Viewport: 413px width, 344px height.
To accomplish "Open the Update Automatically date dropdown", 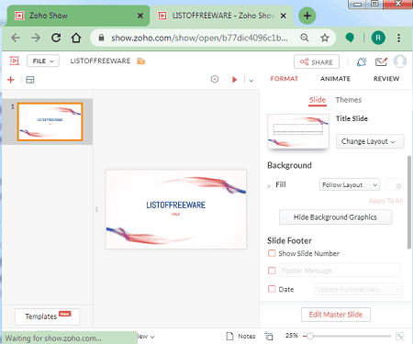I will pos(358,289).
